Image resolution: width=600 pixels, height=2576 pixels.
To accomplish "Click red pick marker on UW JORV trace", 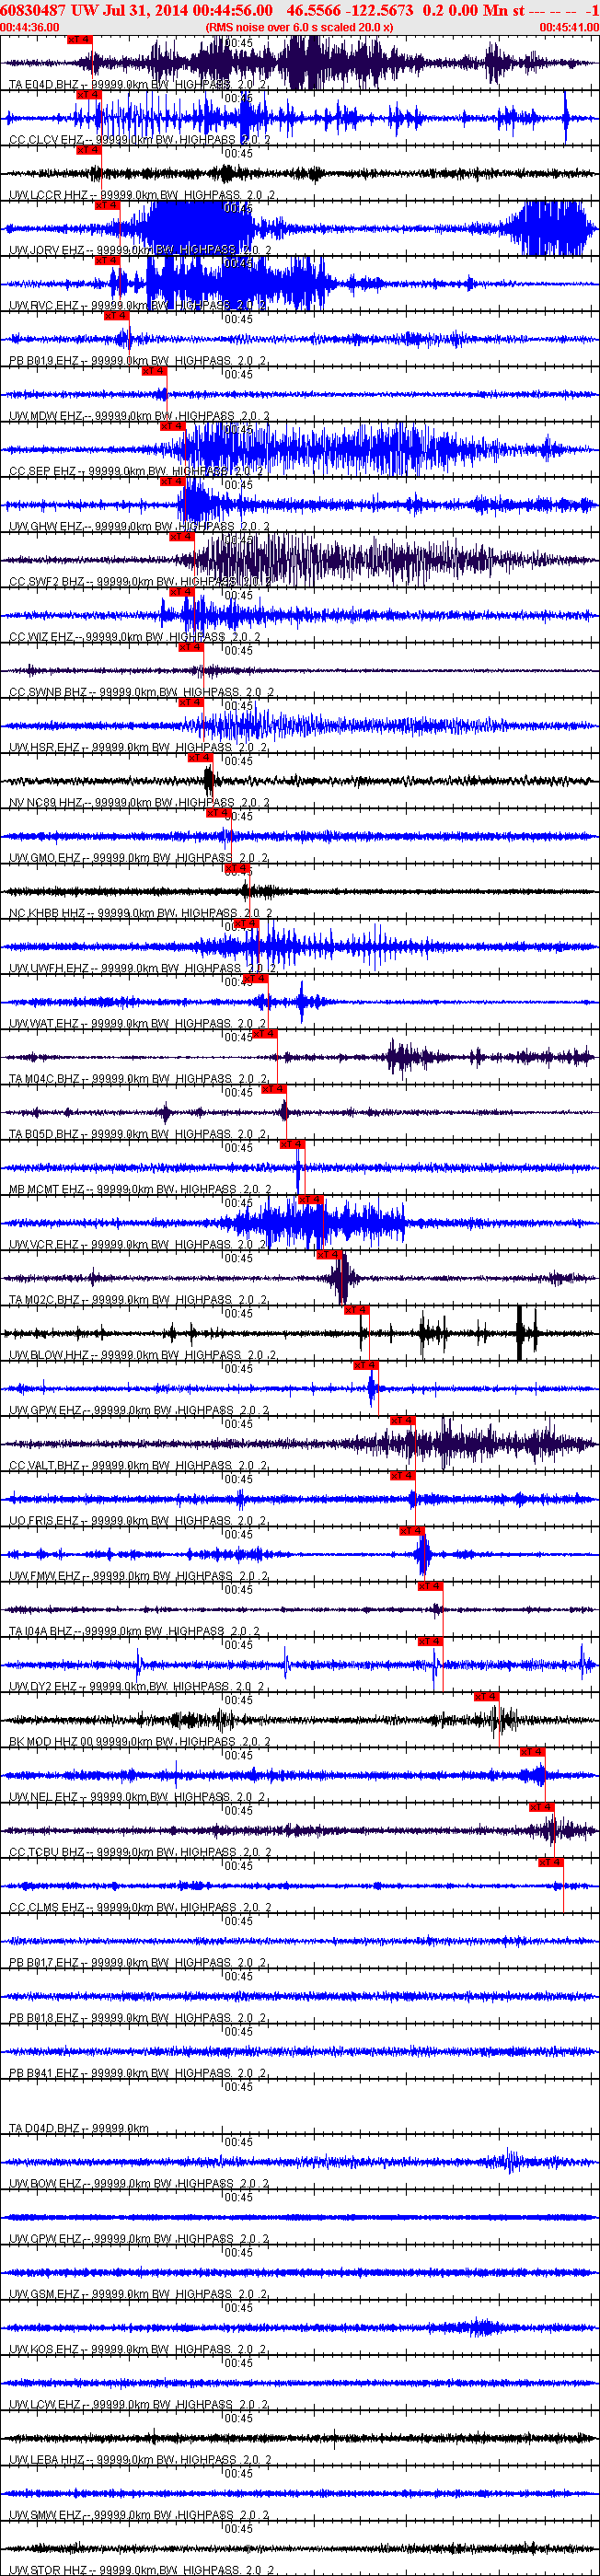I will click(x=107, y=205).
